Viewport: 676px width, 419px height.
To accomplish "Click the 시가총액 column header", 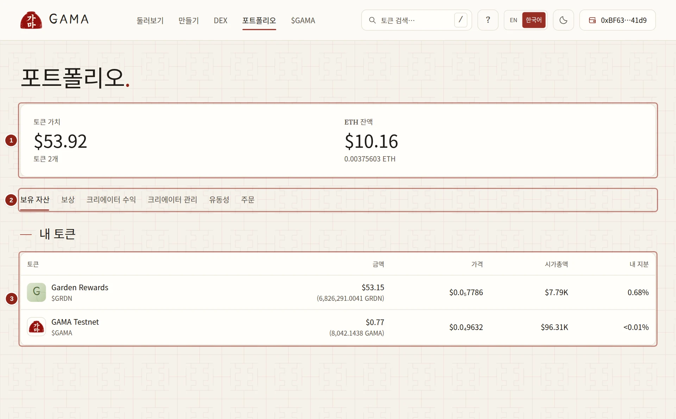I will 556,264.
